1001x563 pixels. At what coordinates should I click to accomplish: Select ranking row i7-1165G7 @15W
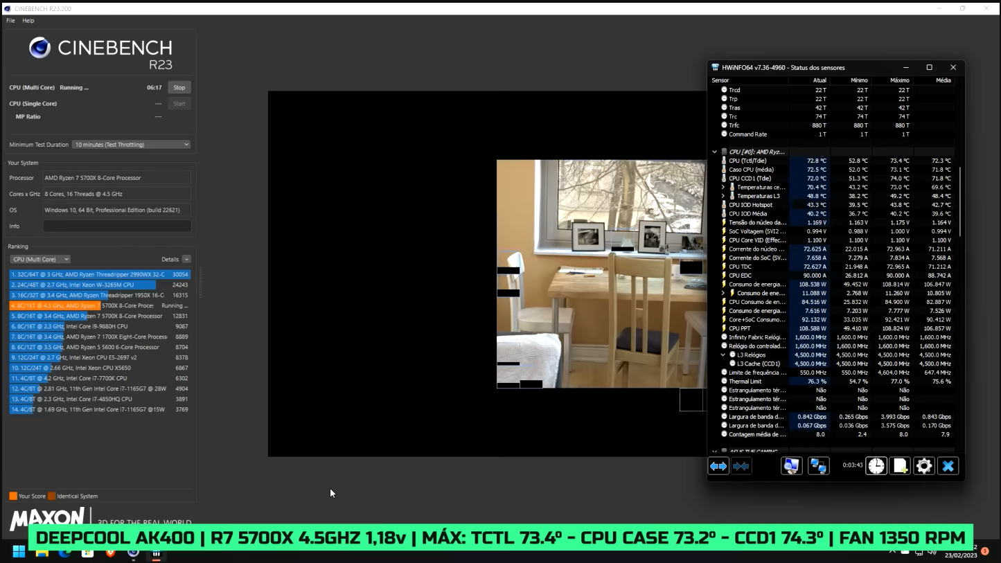100,409
